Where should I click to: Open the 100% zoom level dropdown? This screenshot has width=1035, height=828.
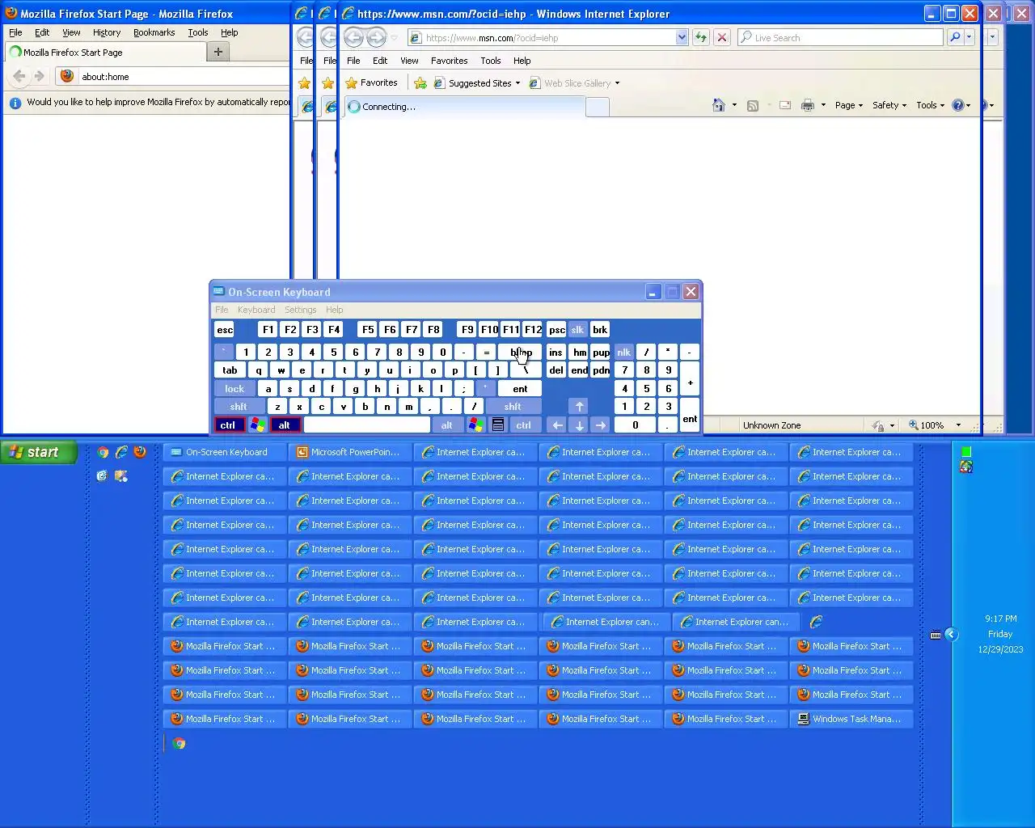(x=958, y=425)
